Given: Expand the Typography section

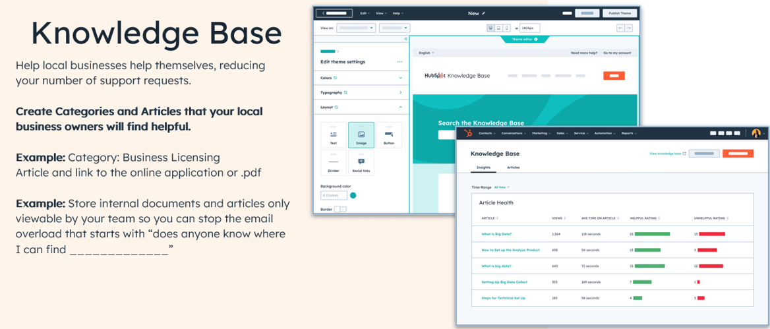Looking at the screenshot, I should (x=400, y=93).
